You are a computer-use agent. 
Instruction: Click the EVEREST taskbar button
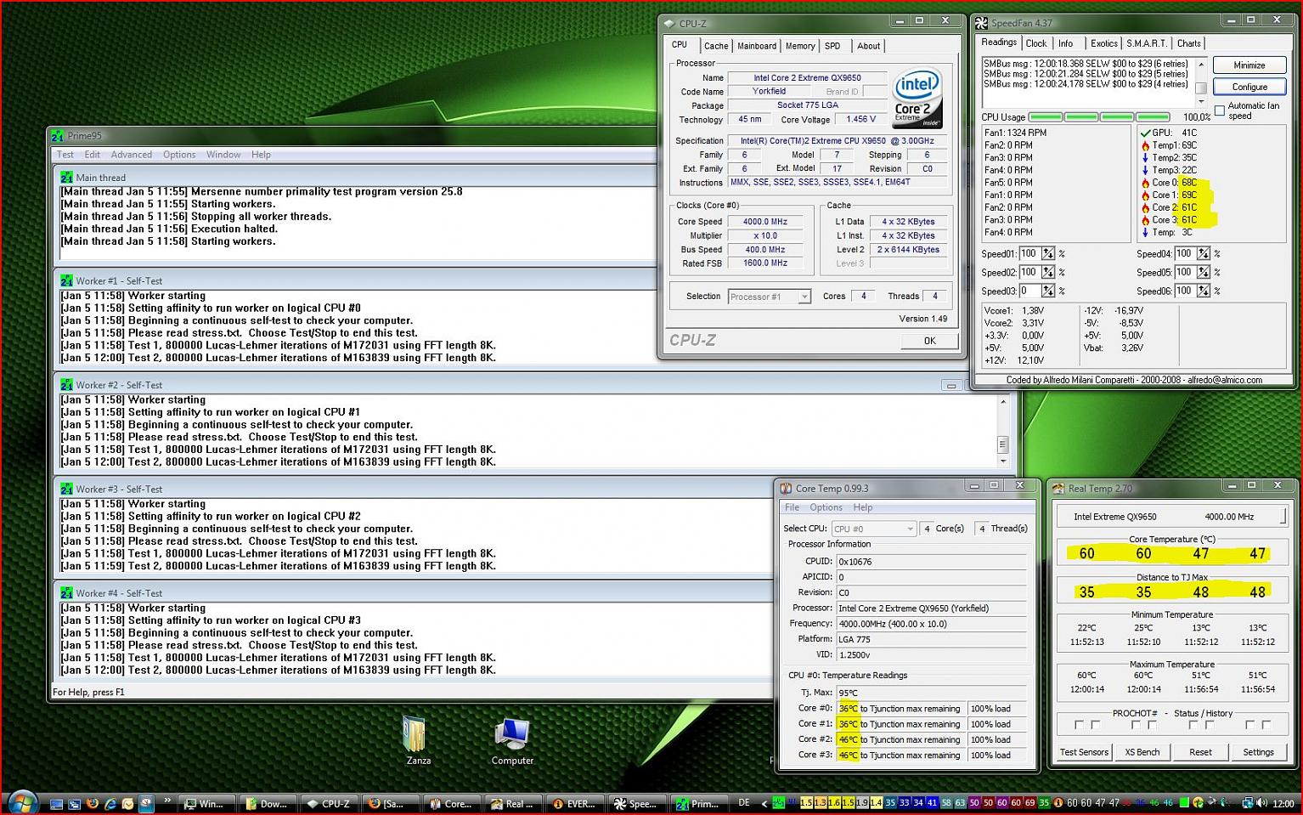click(575, 803)
